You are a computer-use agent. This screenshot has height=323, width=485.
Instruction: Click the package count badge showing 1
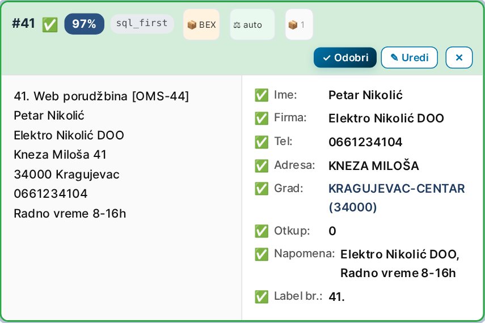pyautogui.click(x=299, y=24)
